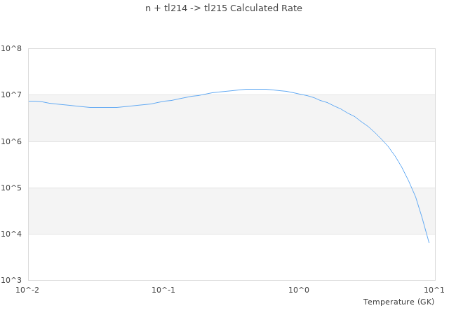Select the 10^3 y-axis tick label

12,280
